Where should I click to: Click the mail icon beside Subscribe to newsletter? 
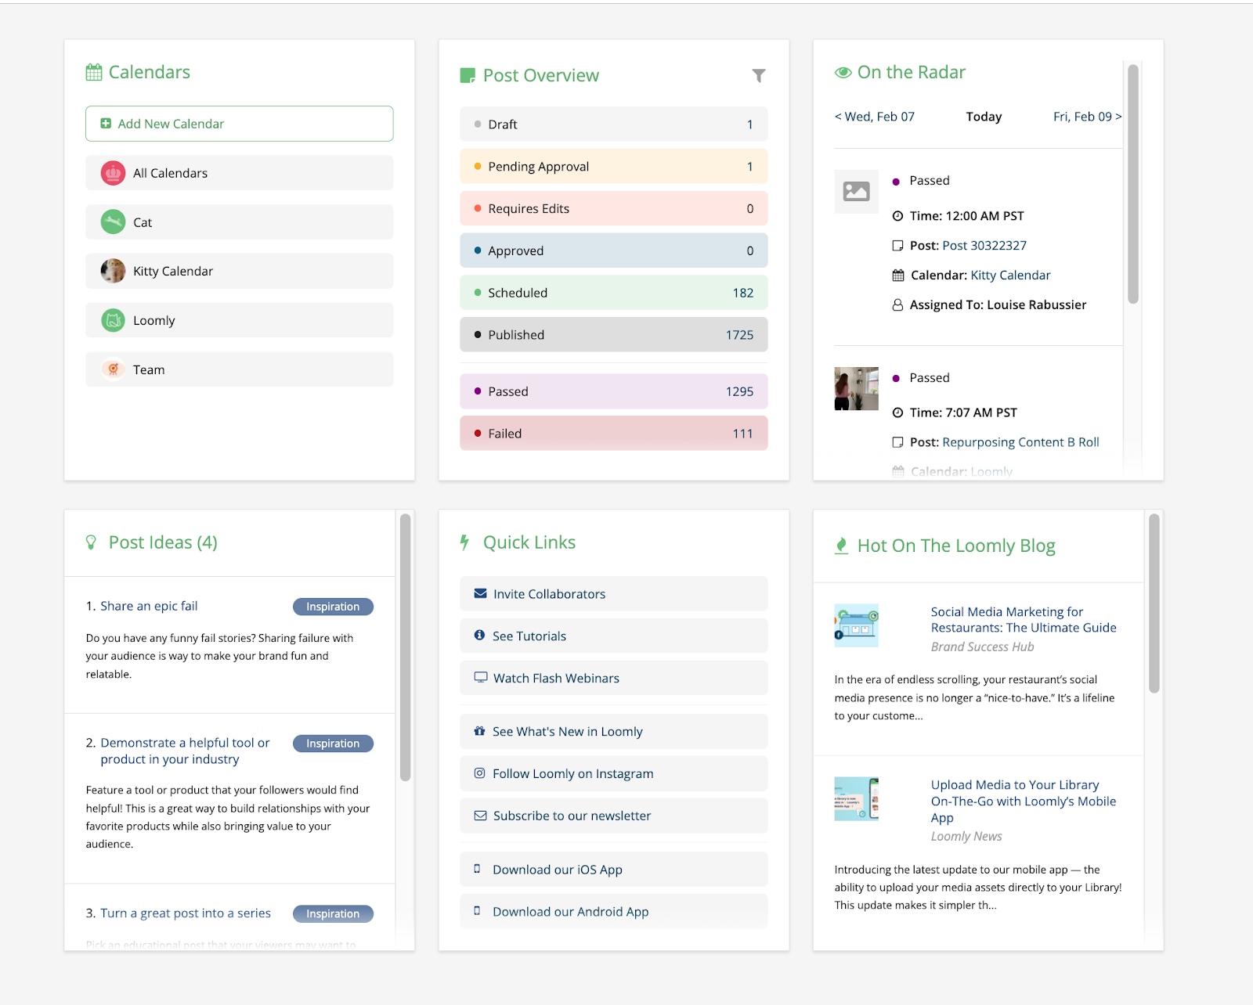click(x=480, y=816)
